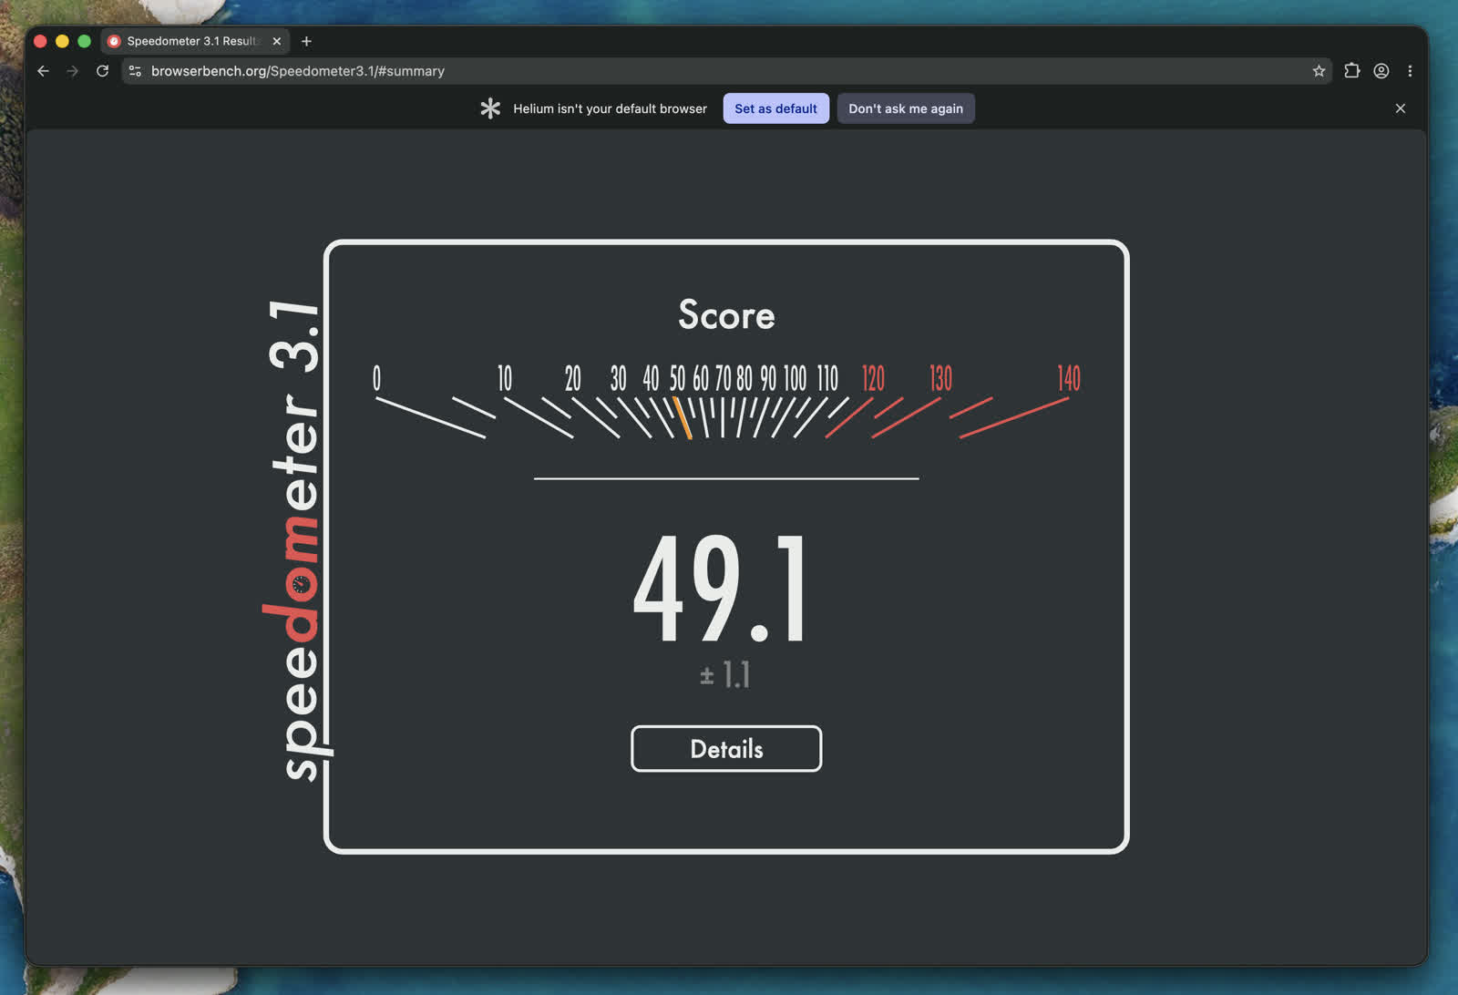Click the orange needle on the gauge

click(x=682, y=418)
